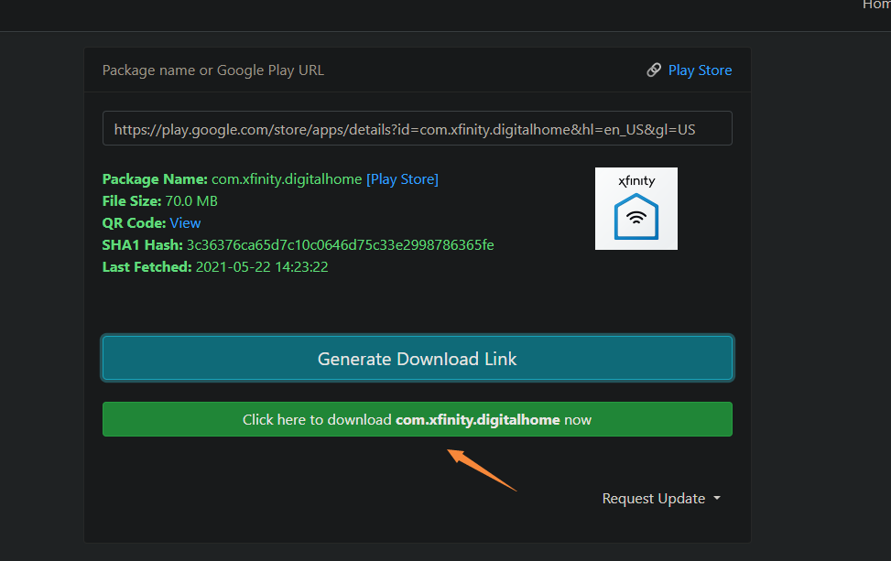891x561 pixels.
Task: Open the [Play Store] link next to package name
Action: [x=402, y=179]
